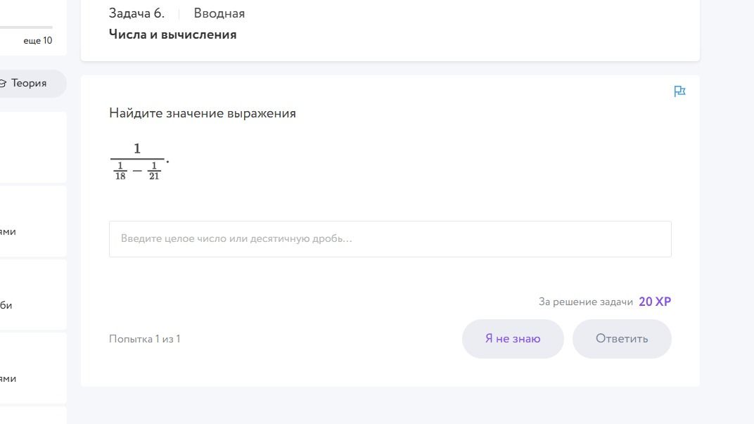This screenshot has width=754, height=424.
Task: Click the "Числа и вычисления" topic title
Action: pos(172,34)
